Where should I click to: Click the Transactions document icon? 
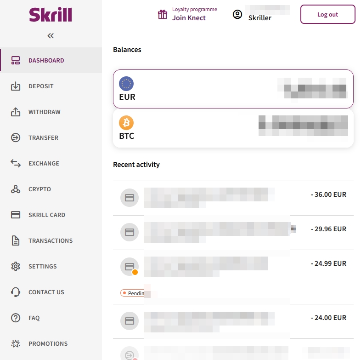coord(16,240)
